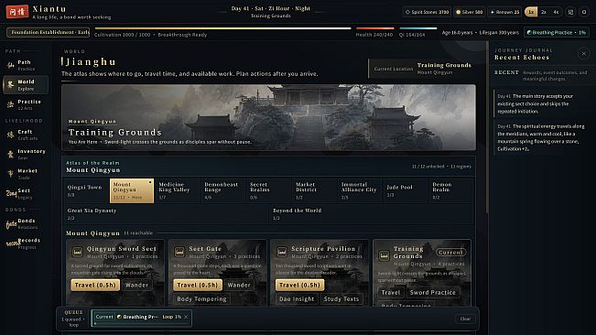
Task: Open the Practice arts sidebar item
Action: pyautogui.click(x=26, y=105)
